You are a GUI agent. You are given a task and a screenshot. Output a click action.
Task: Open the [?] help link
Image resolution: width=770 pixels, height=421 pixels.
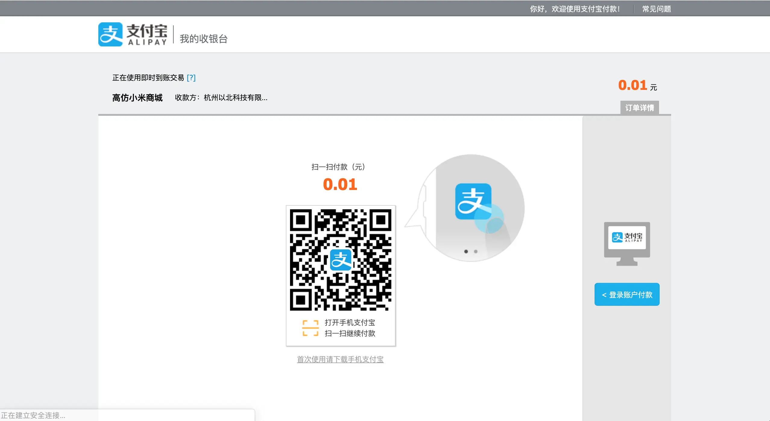click(x=191, y=78)
